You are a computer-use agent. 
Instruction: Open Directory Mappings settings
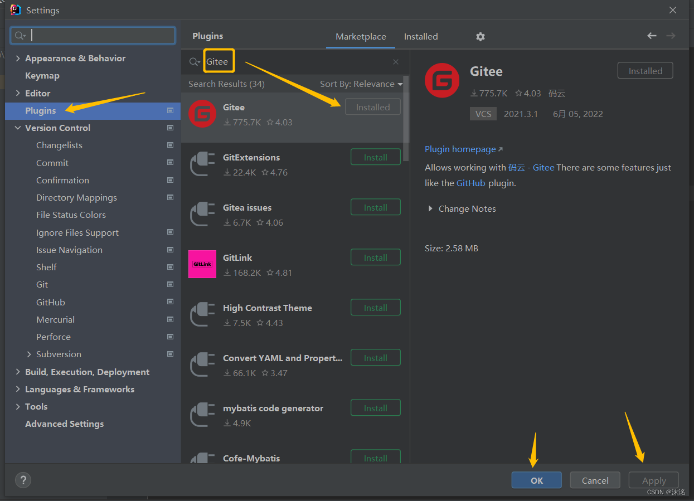[x=76, y=197]
